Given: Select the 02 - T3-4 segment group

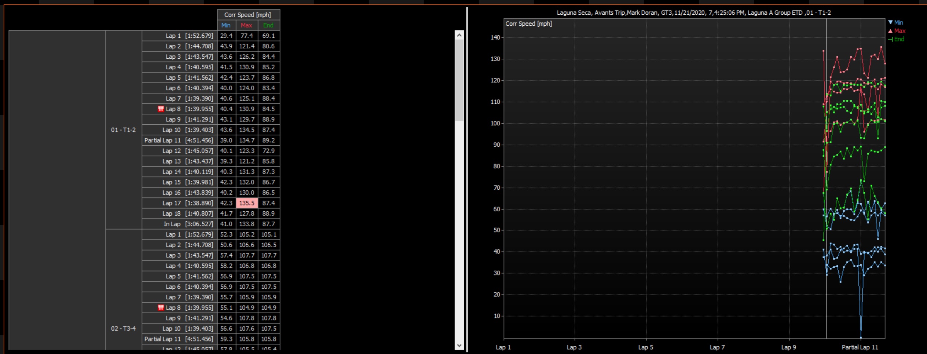Looking at the screenshot, I should [124, 328].
